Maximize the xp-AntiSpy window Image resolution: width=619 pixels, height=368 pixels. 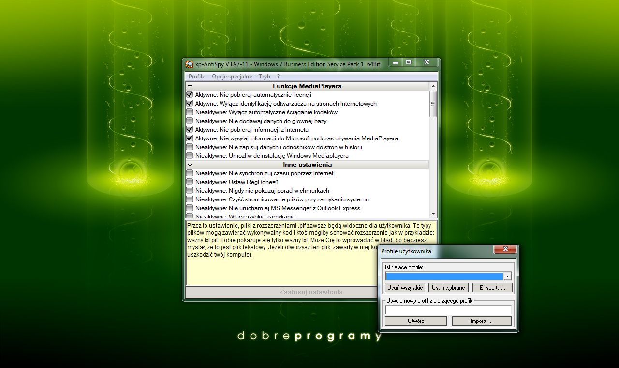click(x=409, y=62)
